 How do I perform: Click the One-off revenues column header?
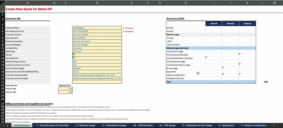coord(214,23)
